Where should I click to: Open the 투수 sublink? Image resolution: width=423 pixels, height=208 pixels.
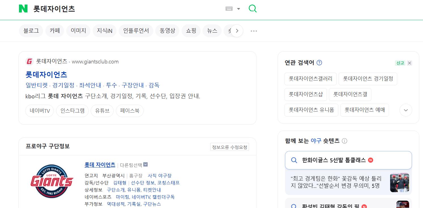coord(111,85)
